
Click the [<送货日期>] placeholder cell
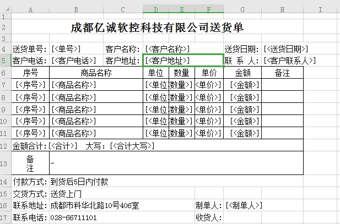click(x=285, y=49)
